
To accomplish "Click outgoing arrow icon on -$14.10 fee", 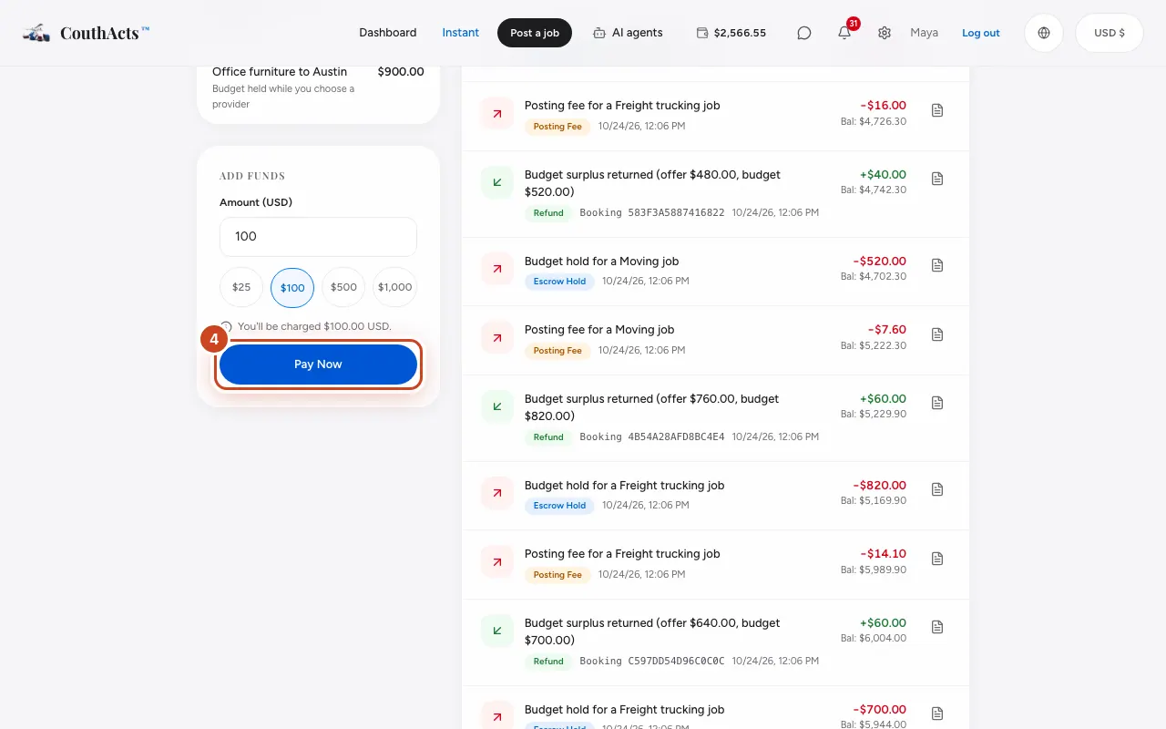I will click(x=497, y=562).
